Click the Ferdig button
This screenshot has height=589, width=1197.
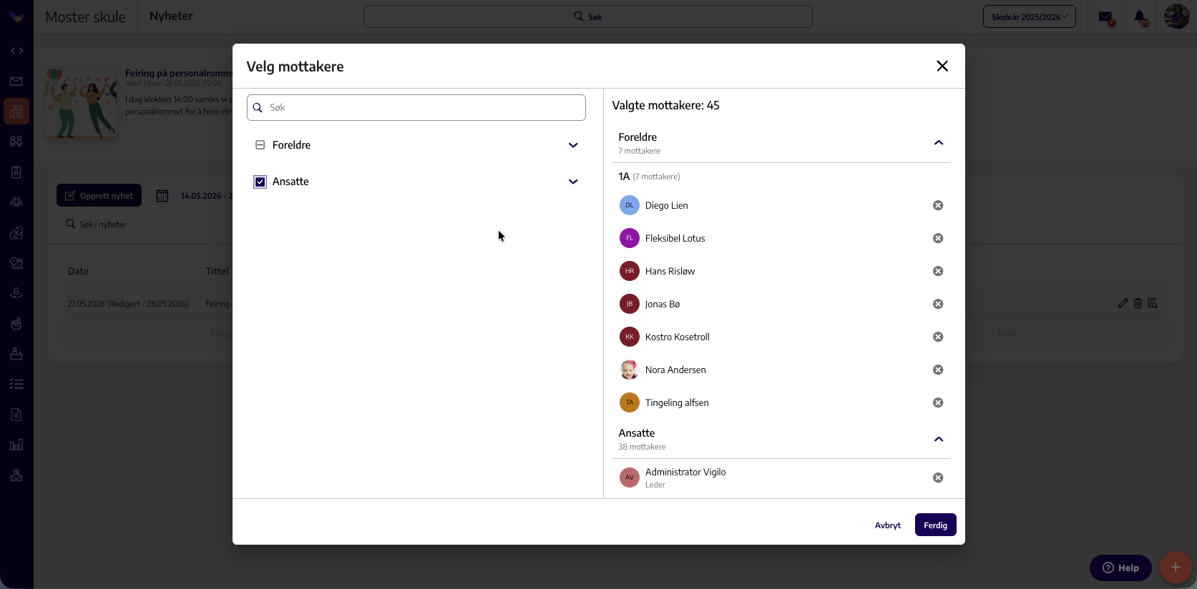[x=936, y=525]
